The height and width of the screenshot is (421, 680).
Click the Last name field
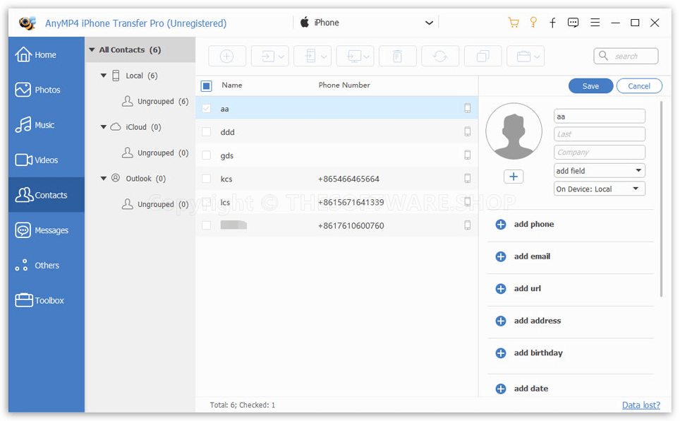(600, 134)
